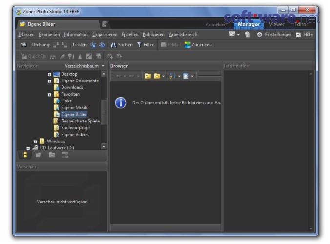Select the folder tree Navigator bottom tab

[x=25, y=155]
